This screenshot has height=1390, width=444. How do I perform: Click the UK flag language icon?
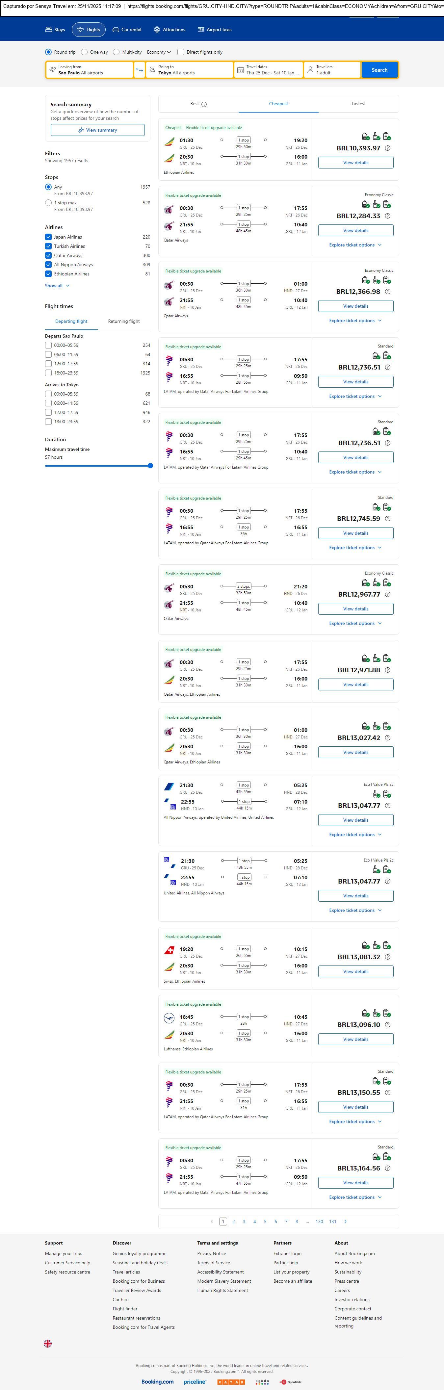tap(48, 1343)
